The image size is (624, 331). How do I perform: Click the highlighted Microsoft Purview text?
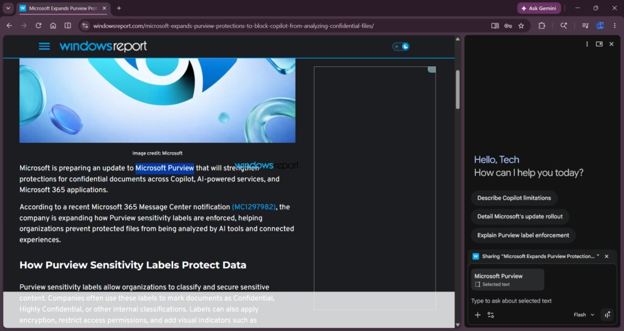[x=165, y=168]
